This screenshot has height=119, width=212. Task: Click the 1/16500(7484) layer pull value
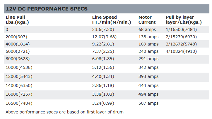point(181,29)
